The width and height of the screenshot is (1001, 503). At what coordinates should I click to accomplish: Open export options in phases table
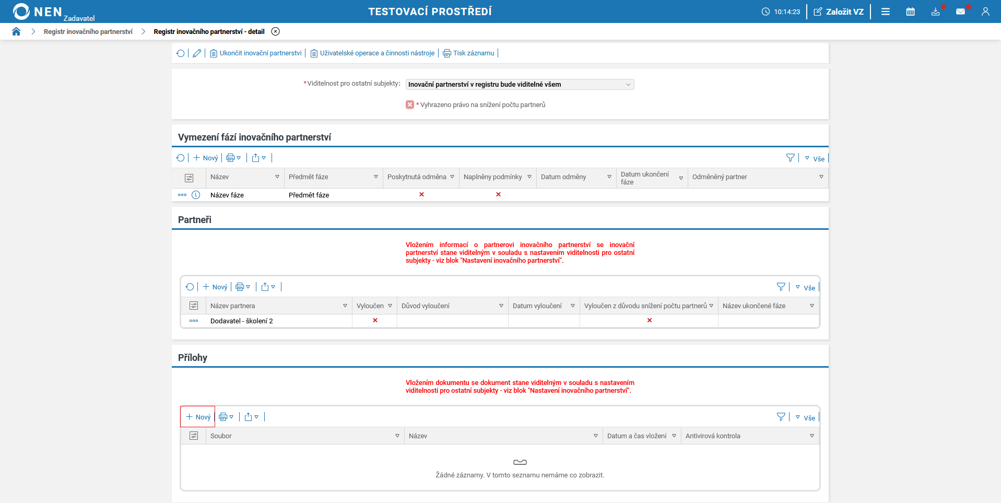tap(259, 158)
